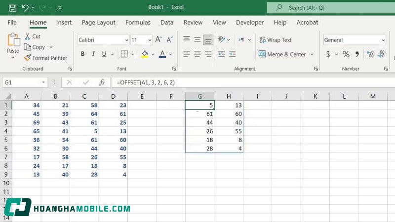Select the Format Painter brush
This screenshot has width=395, height=222.
(x=28, y=58)
